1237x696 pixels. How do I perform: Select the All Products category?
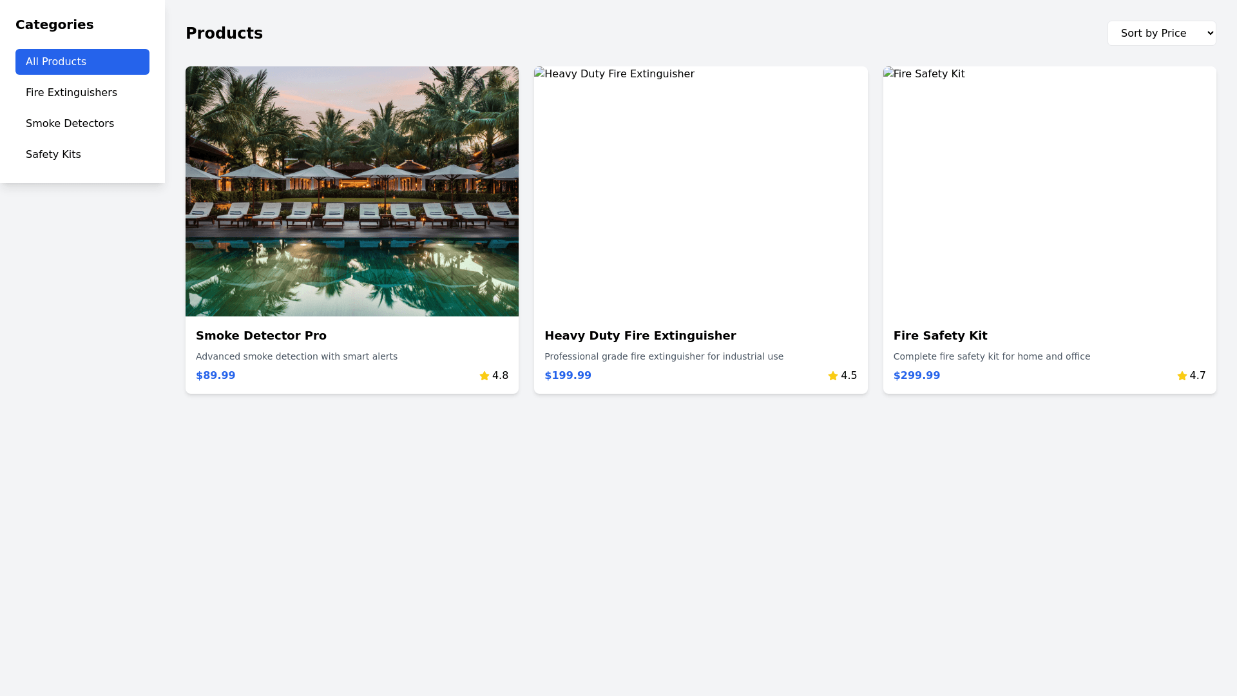[82, 62]
